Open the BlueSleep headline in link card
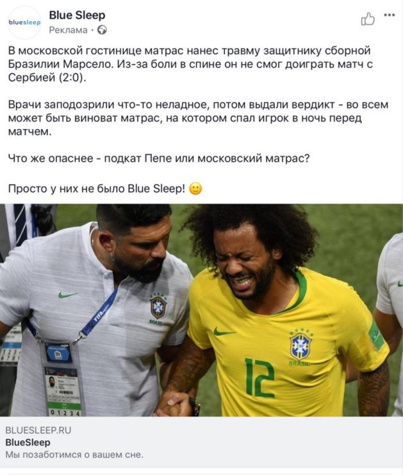Screen dimensions: 403x475 [28, 442]
